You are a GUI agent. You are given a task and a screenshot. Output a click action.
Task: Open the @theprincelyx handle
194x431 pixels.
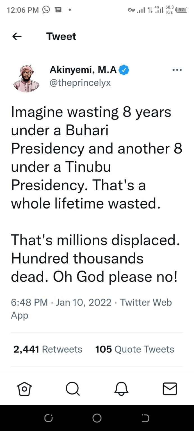[80, 83]
